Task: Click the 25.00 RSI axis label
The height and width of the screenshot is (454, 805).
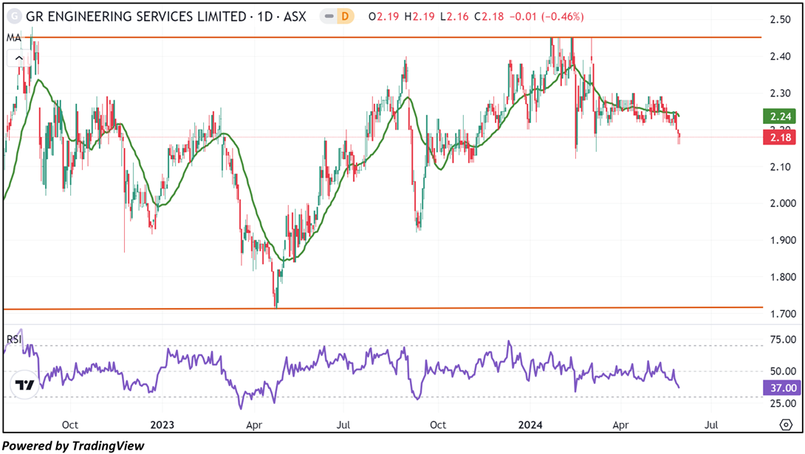Action: 783,403
